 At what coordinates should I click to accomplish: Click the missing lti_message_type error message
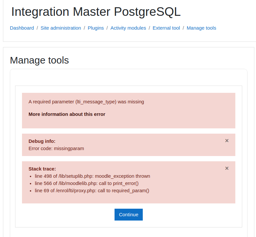(86, 102)
